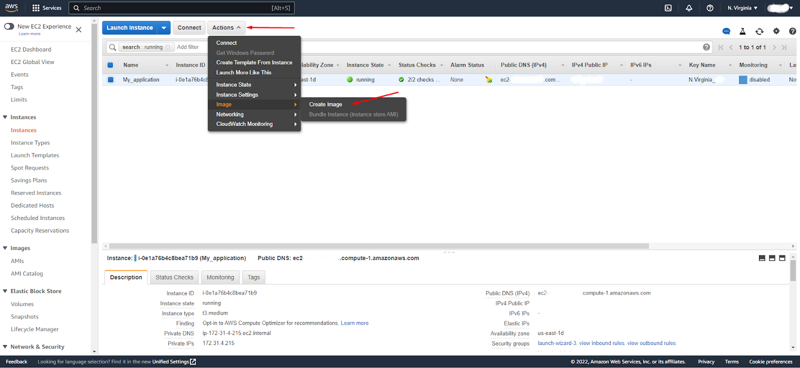The width and height of the screenshot is (800, 368).
Task: Click the Connect button in the toolbar
Action: click(189, 28)
